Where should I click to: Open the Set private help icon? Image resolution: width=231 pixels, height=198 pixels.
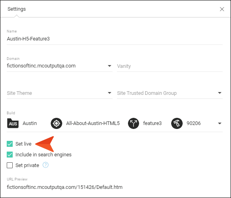click(46, 165)
